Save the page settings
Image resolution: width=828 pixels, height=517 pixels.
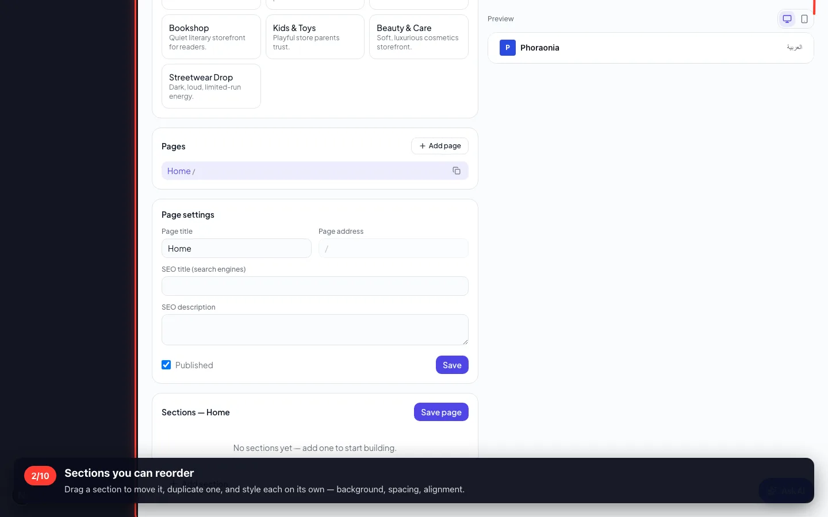click(x=452, y=365)
